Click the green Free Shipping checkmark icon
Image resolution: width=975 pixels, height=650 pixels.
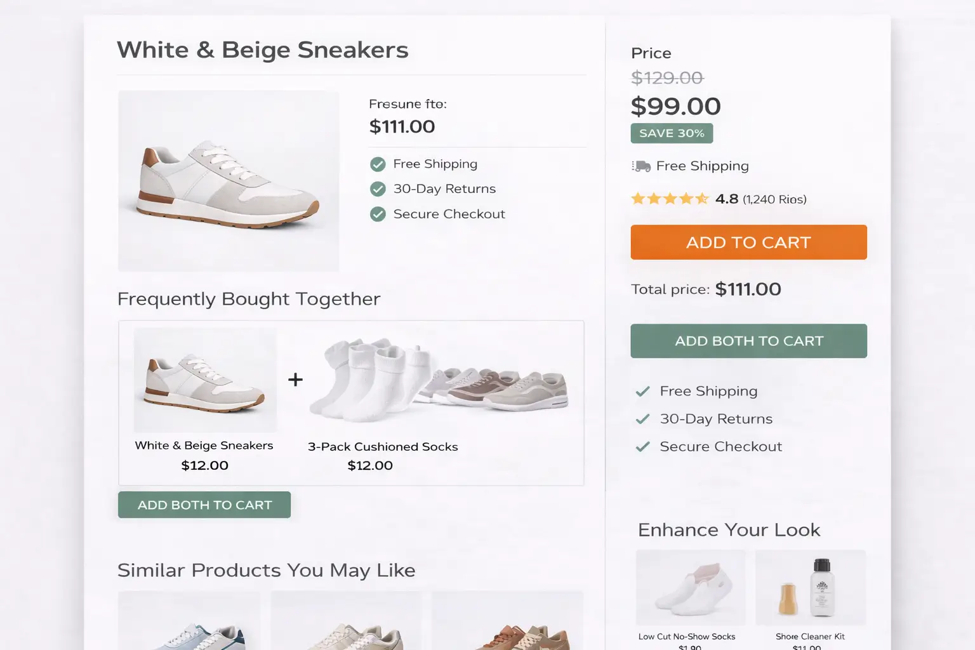[x=378, y=164]
